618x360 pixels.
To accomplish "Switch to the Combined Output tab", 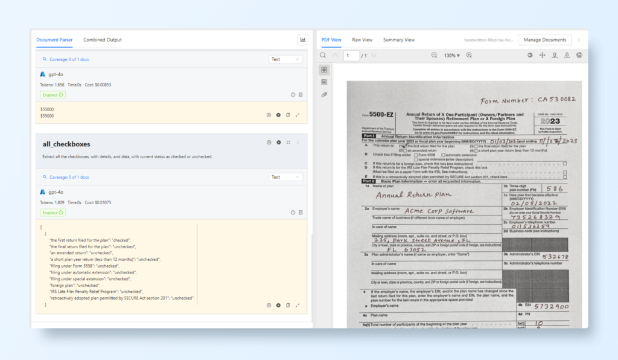I will tap(103, 40).
